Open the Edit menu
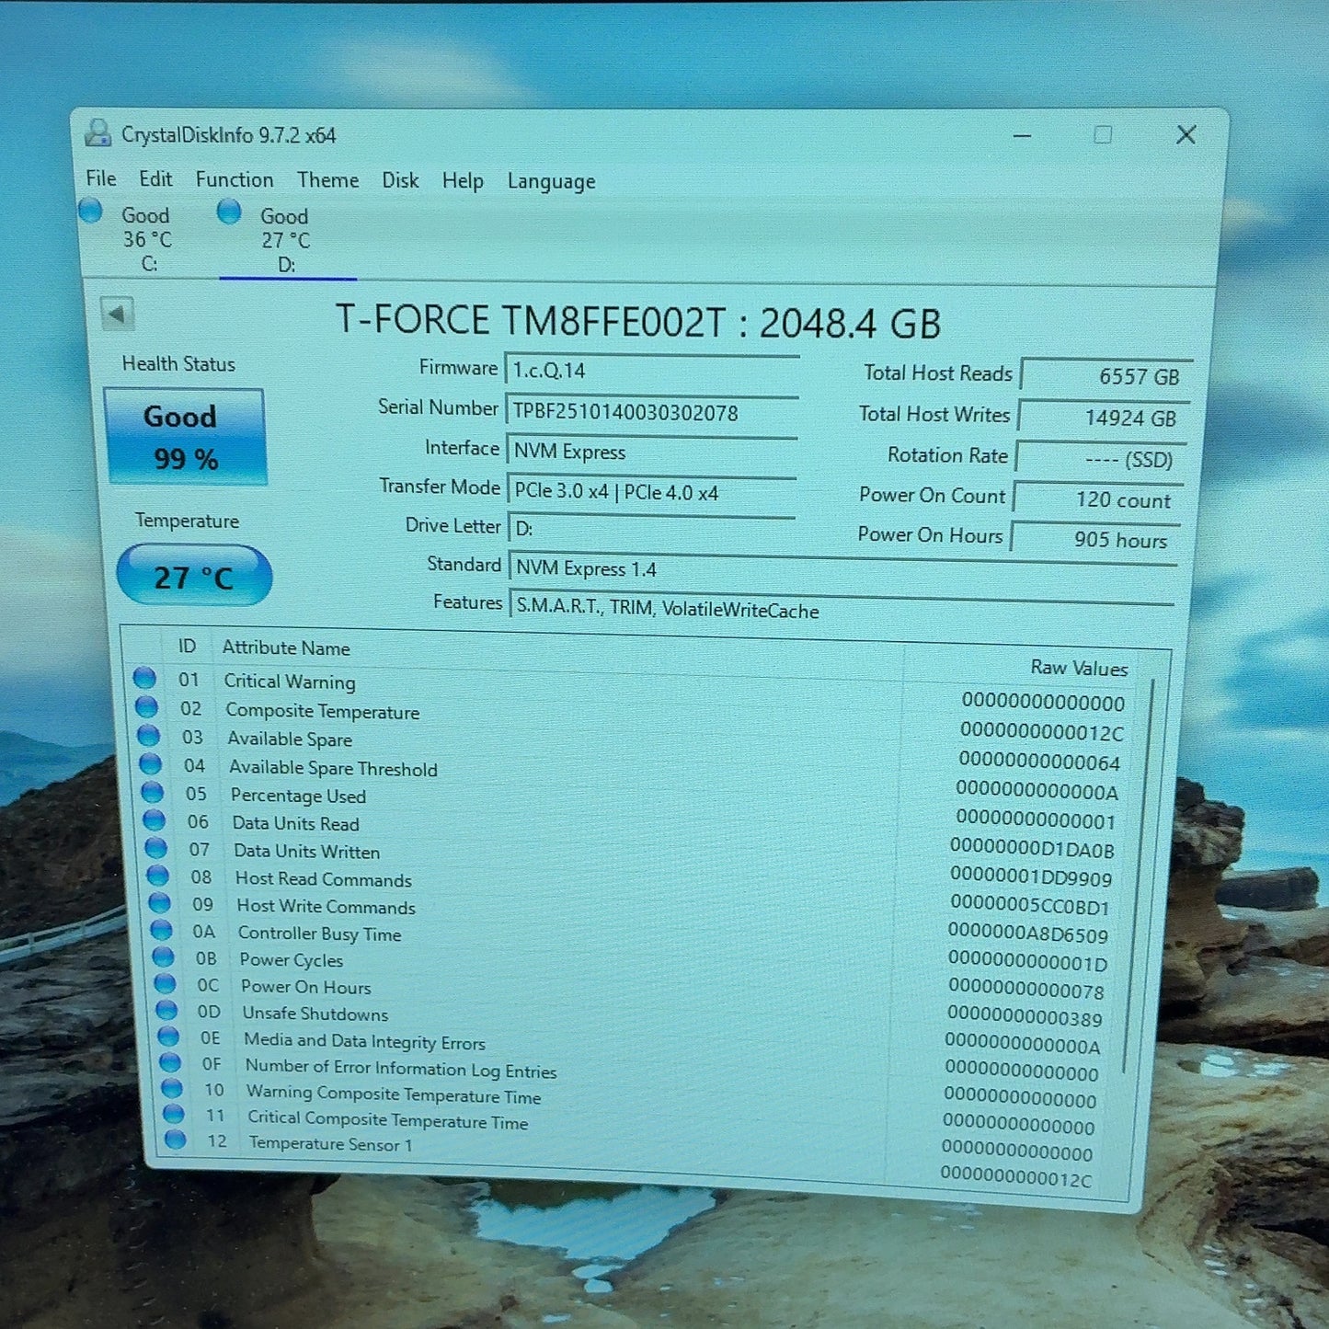Viewport: 1329px width, 1329px height. pos(155,178)
